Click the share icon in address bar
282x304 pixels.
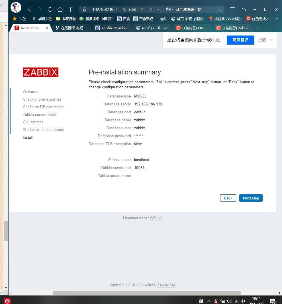click(x=150, y=9)
